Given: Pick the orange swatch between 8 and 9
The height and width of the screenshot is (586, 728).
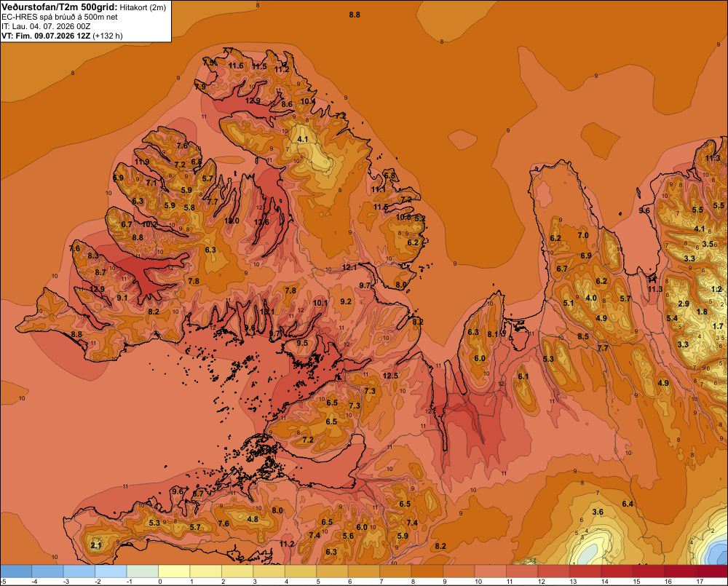Looking at the screenshot, I should [427, 571].
